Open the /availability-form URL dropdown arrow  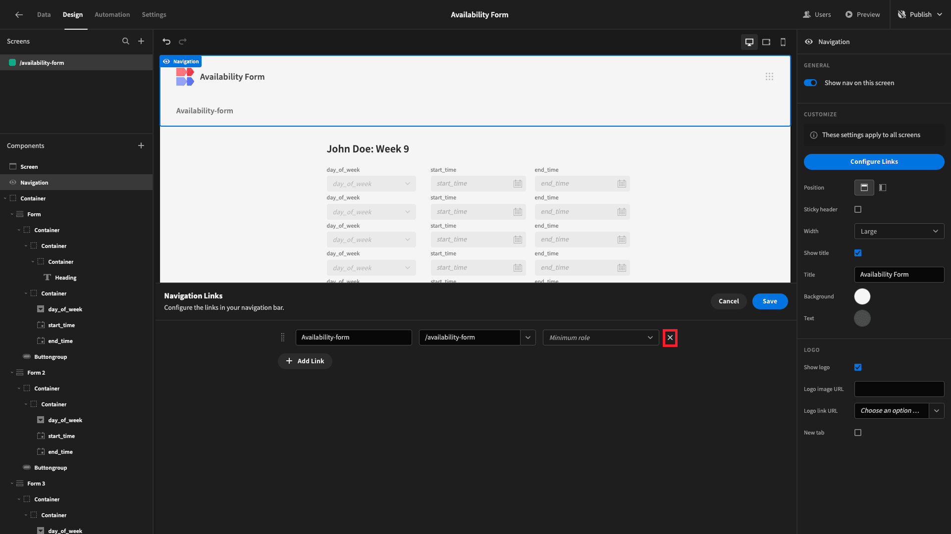point(528,338)
